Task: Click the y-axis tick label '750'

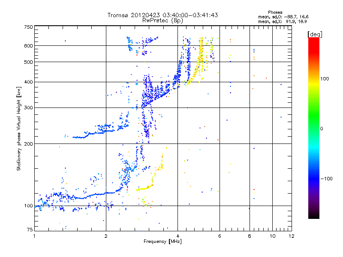Action: (28, 27)
